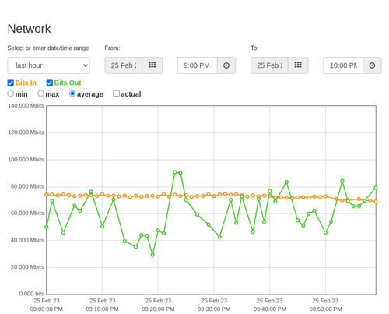Click the last green Bits Out data point
389x314 pixels.
pyautogui.click(x=376, y=188)
